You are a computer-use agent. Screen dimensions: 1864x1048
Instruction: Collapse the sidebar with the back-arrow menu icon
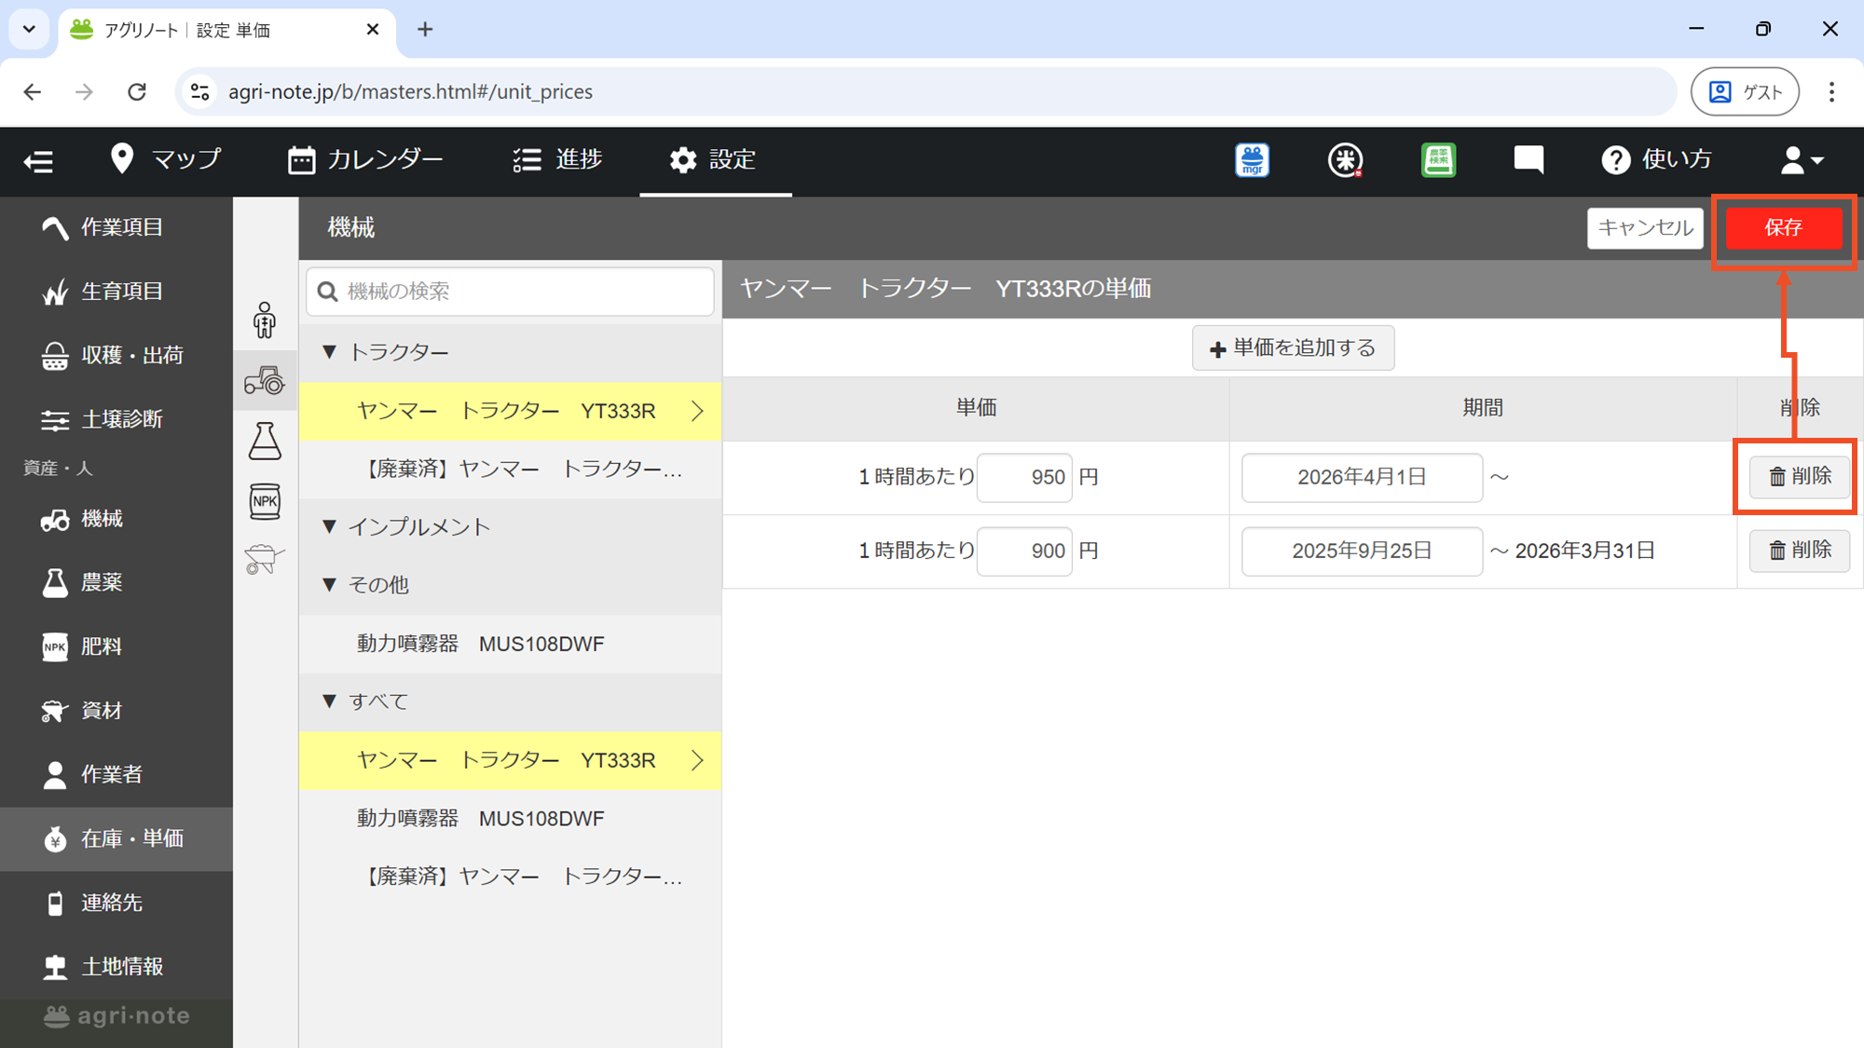click(x=38, y=160)
